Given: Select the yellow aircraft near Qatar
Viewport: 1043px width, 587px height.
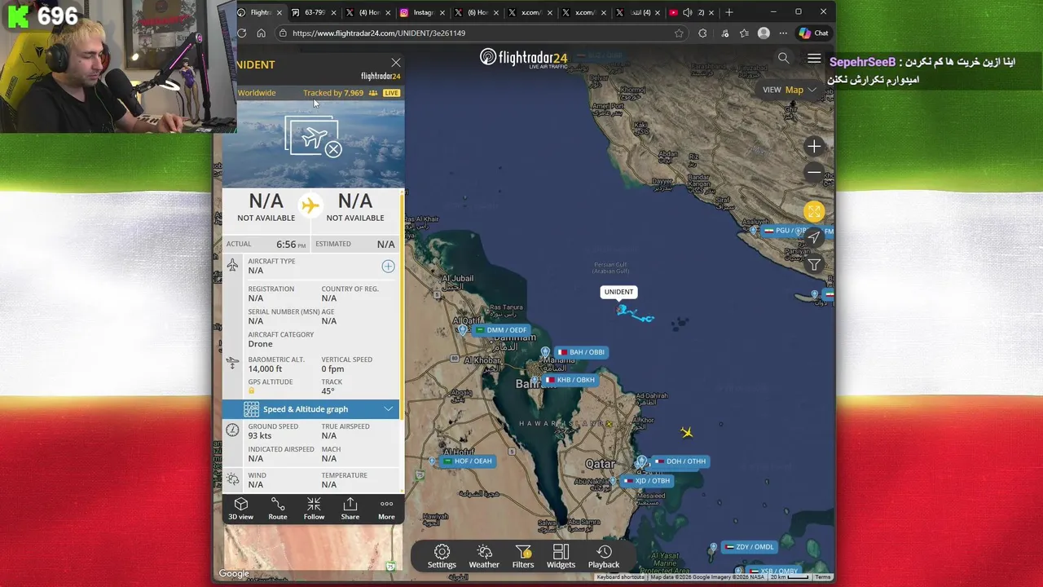Looking at the screenshot, I should 687,433.
